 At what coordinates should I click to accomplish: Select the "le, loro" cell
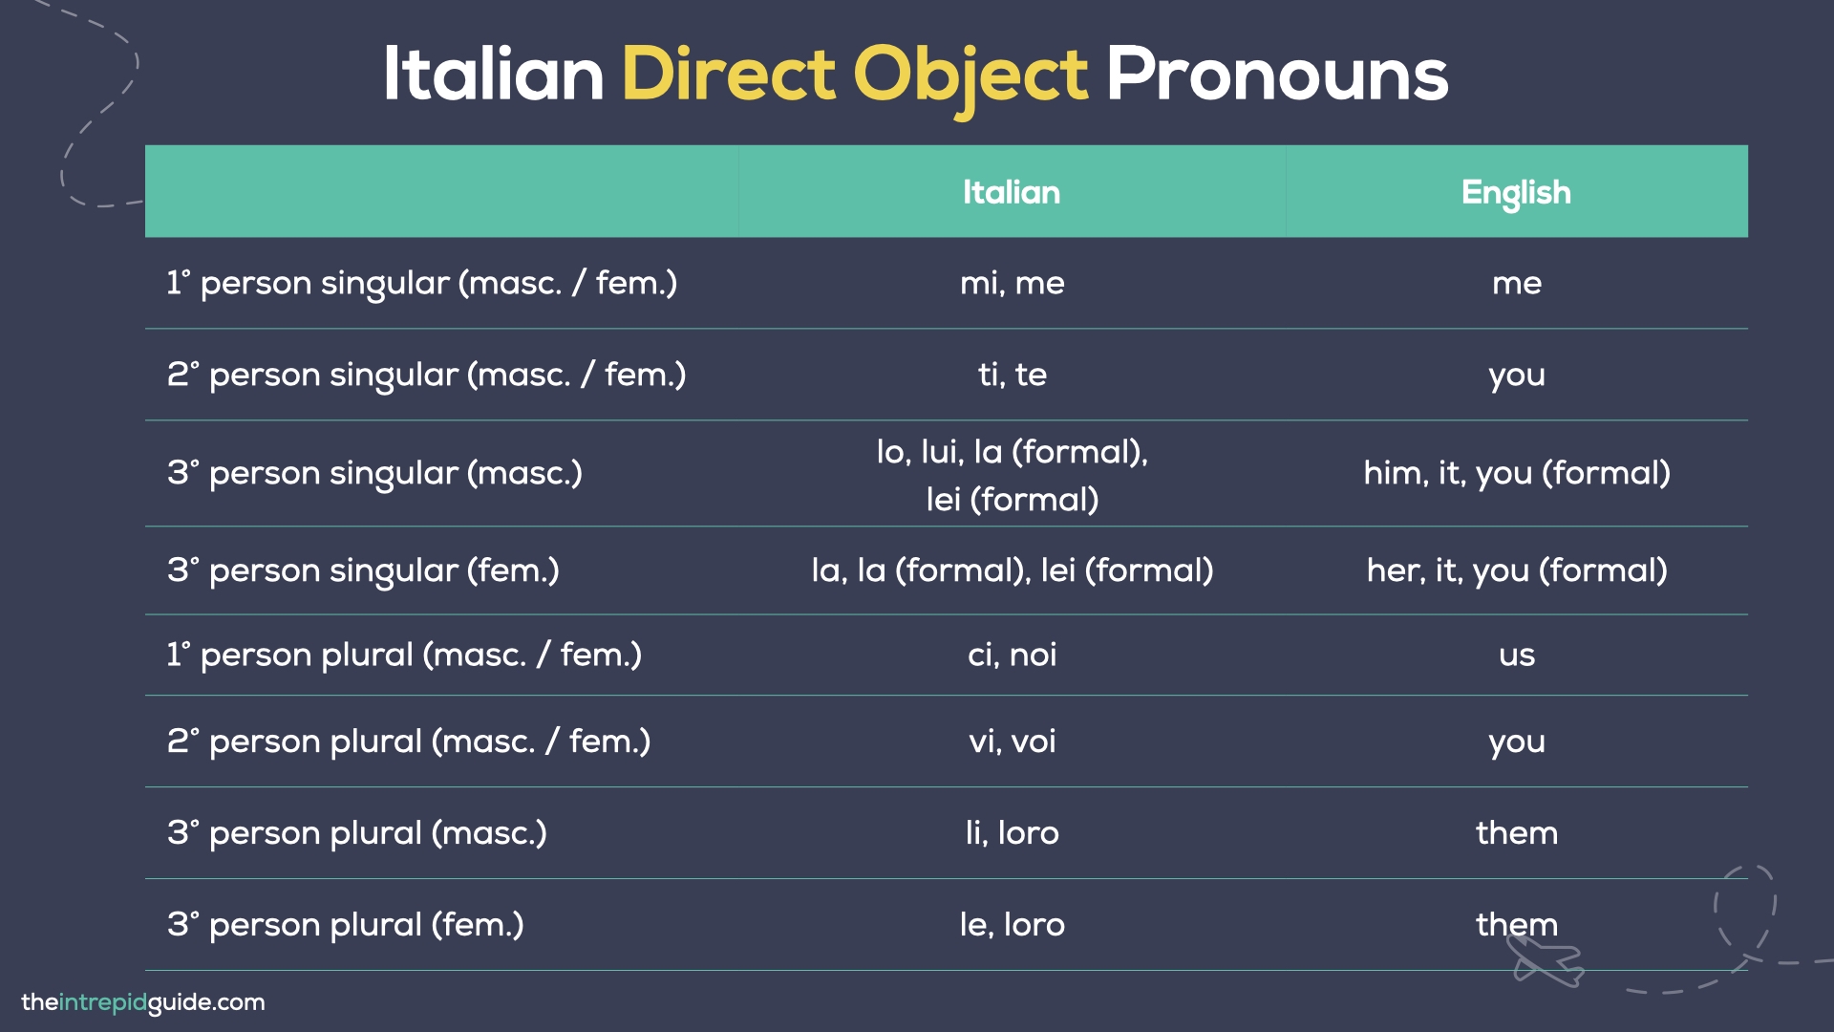click(x=1012, y=925)
